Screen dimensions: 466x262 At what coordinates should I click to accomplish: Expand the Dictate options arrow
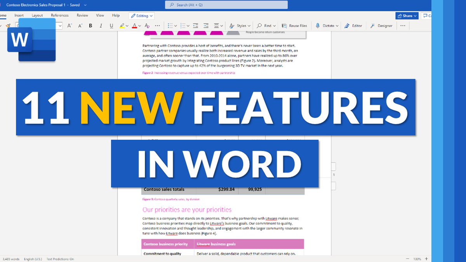337,26
